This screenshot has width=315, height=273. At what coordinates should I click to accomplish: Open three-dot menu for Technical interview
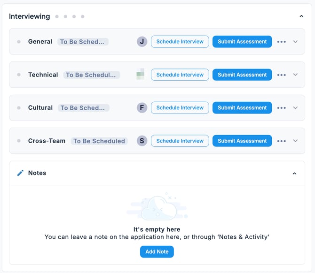(282, 75)
